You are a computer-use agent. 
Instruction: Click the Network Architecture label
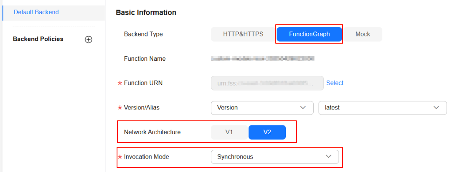(x=152, y=132)
